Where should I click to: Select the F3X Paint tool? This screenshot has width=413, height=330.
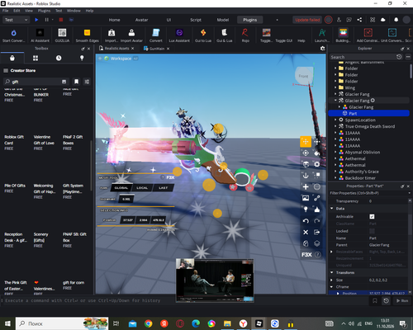(x=317, y=153)
